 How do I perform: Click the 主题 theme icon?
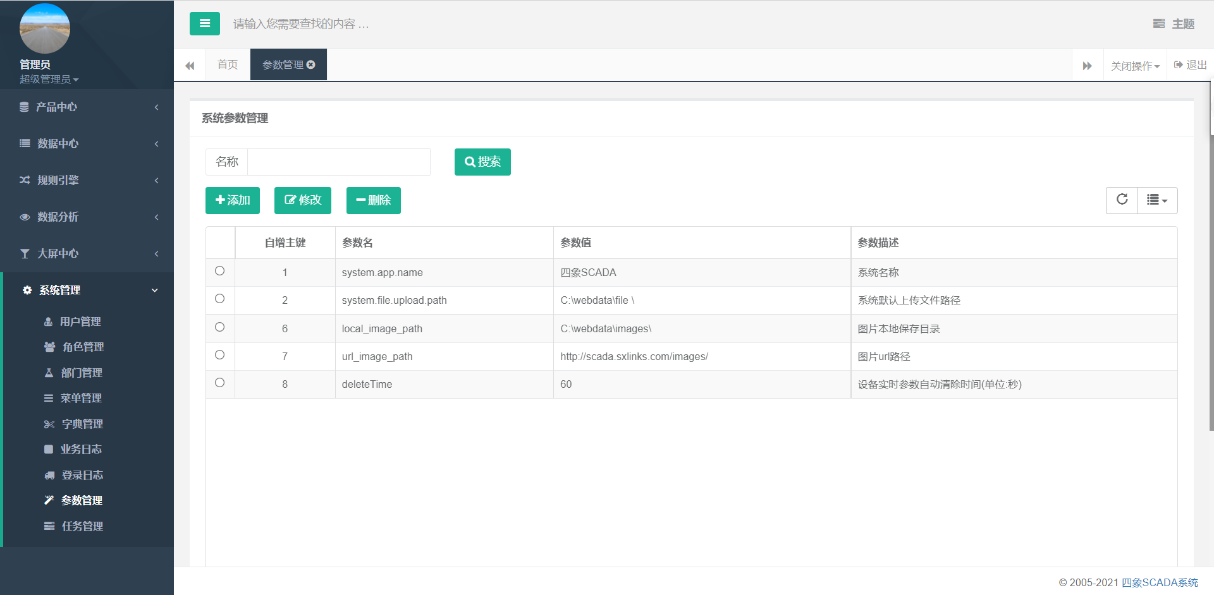pos(1158,24)
